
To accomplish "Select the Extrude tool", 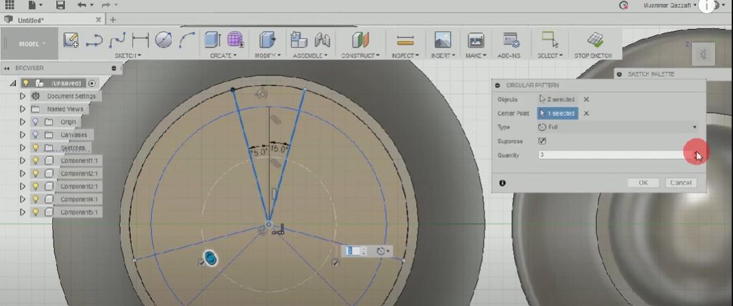I will pyautogui.click(x=213, y=40).
